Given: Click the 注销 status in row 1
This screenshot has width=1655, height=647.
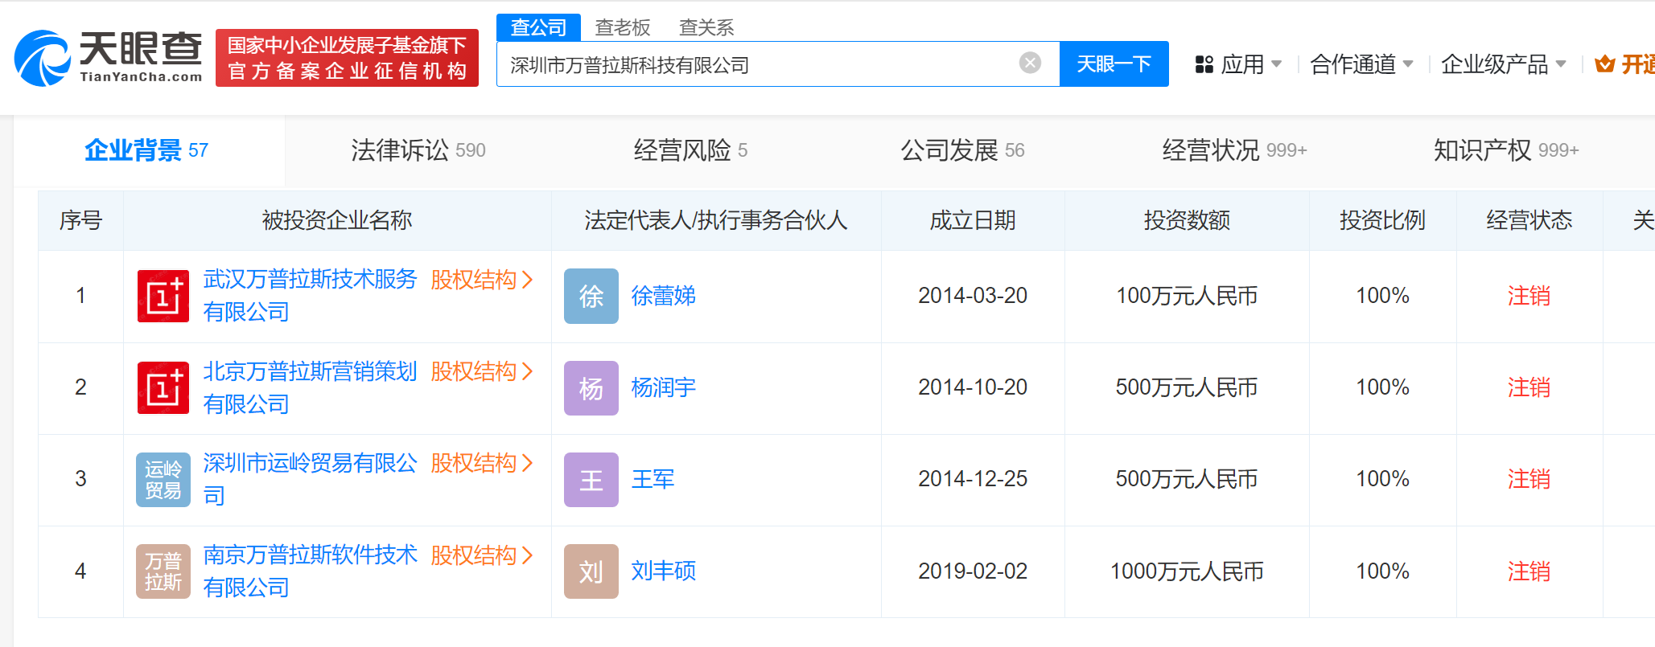Looking at the screenshot, I should coord(1529,296).
